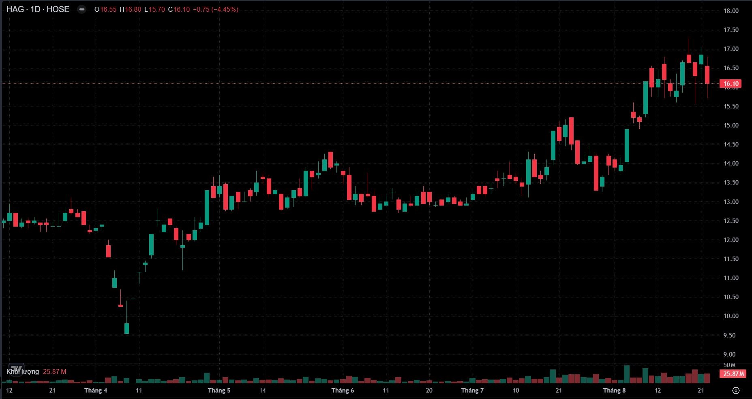The image size is (752, 399).
Task: Click the red 25.87 M value beside Khối lượng
Action: click(54, 371)
